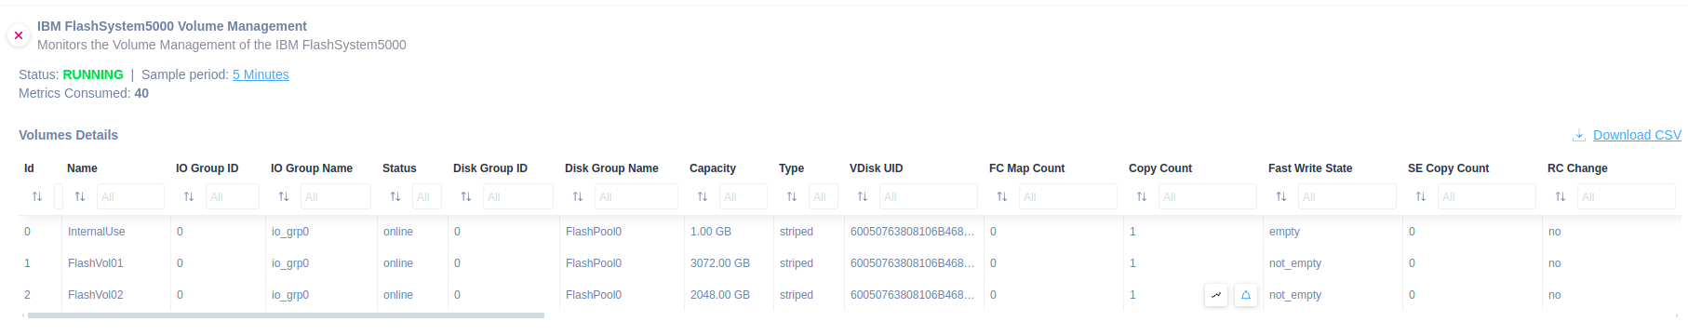Sort by Status column
Viewport: 1688px width, 335px height.
click(x=395, y=196)
